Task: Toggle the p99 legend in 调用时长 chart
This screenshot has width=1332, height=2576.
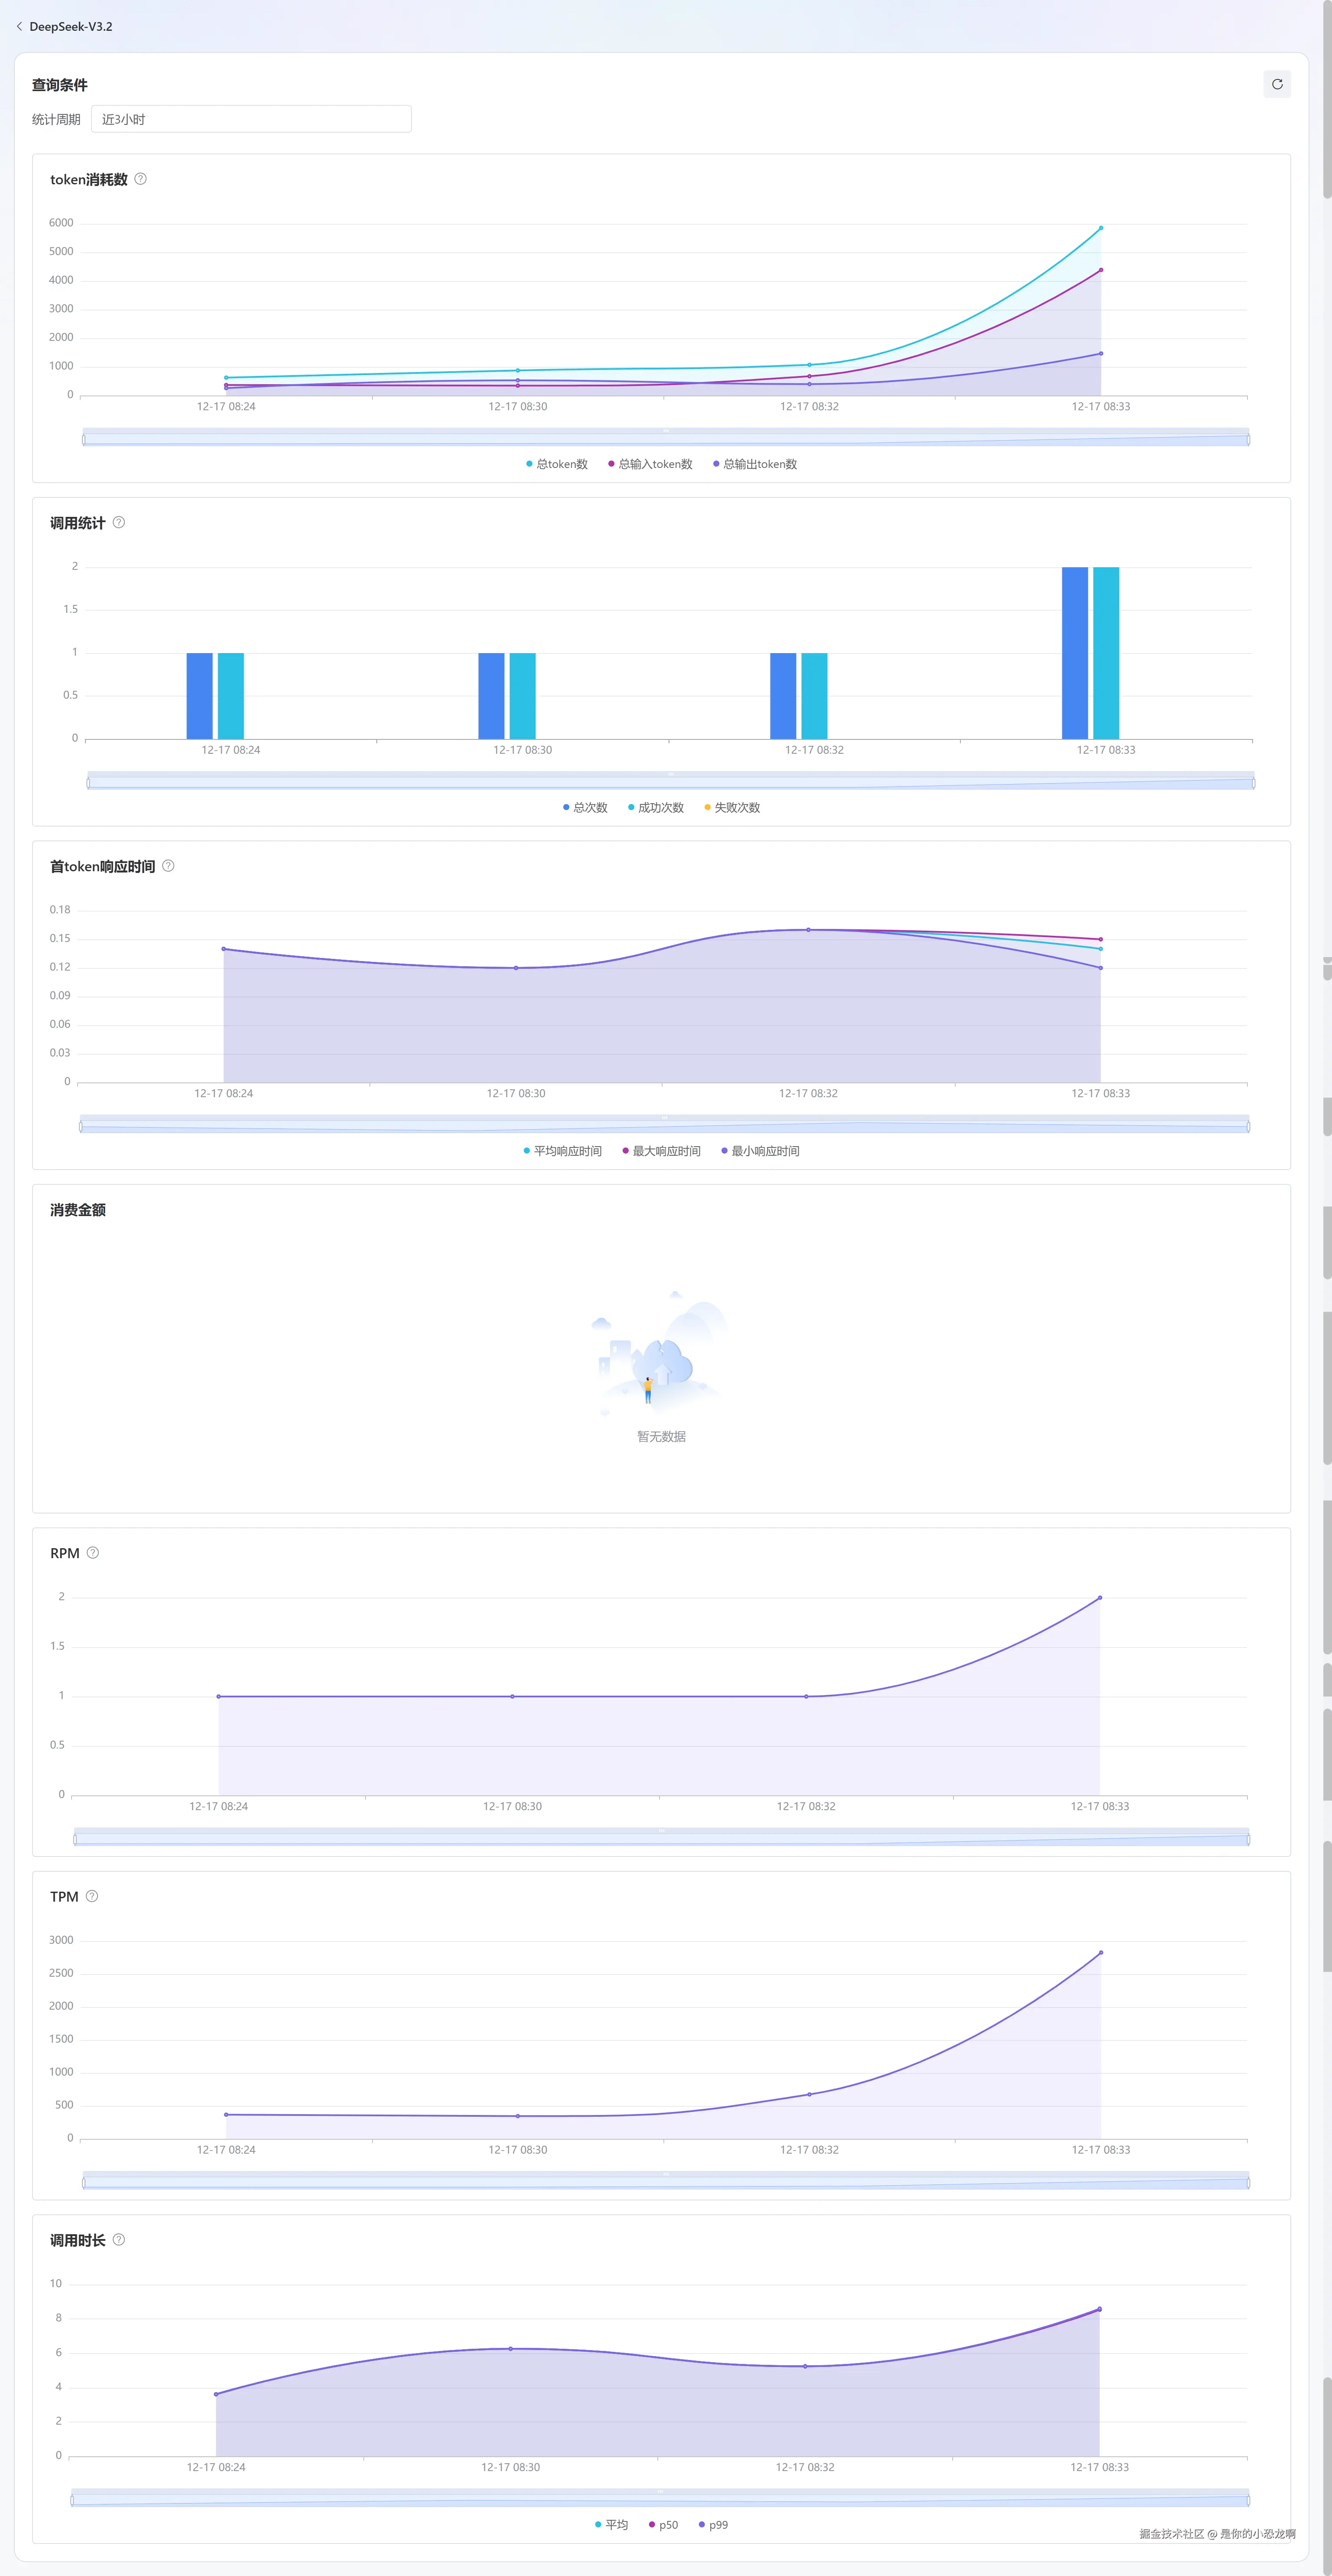Action: 714,2525
